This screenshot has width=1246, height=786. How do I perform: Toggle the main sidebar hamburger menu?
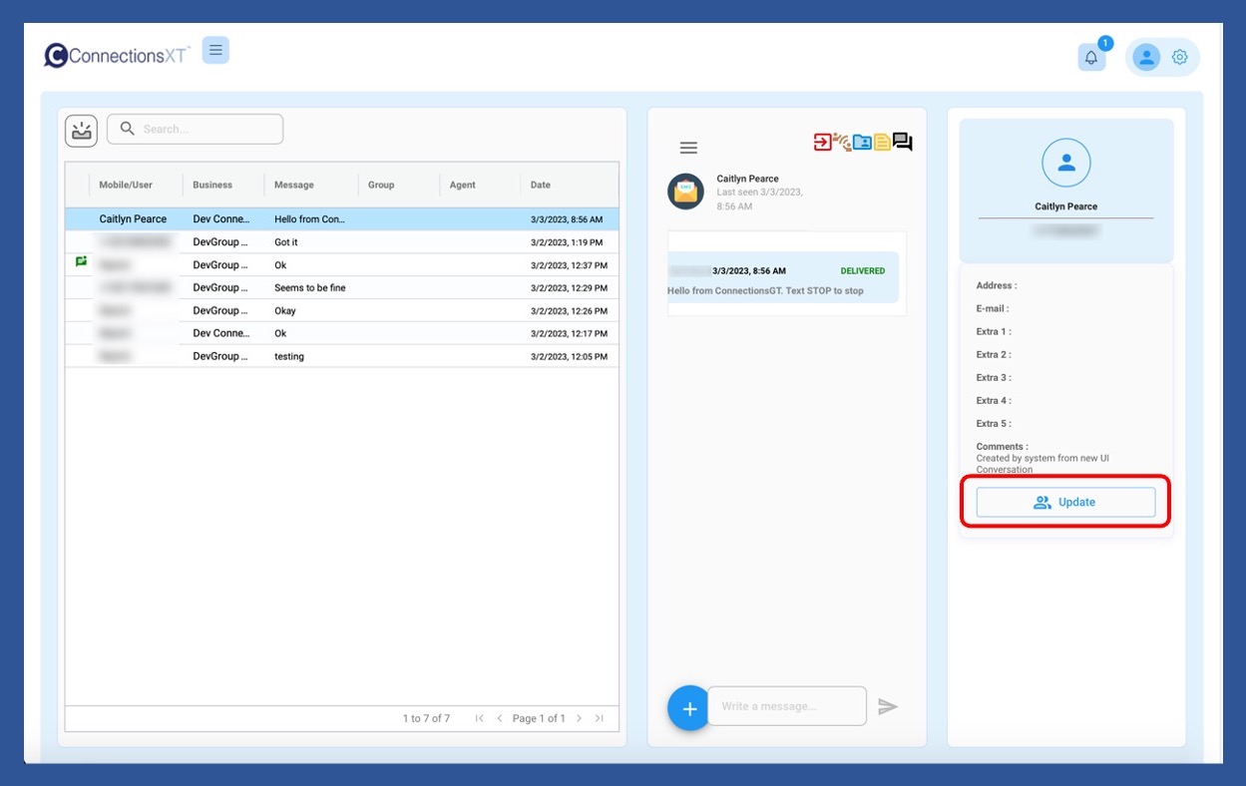(215, 50)
